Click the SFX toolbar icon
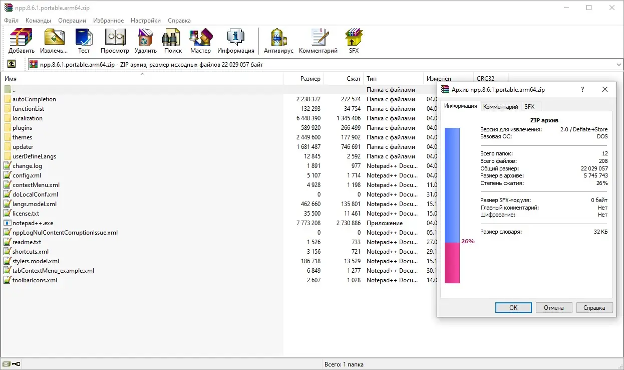 point(354,38)
